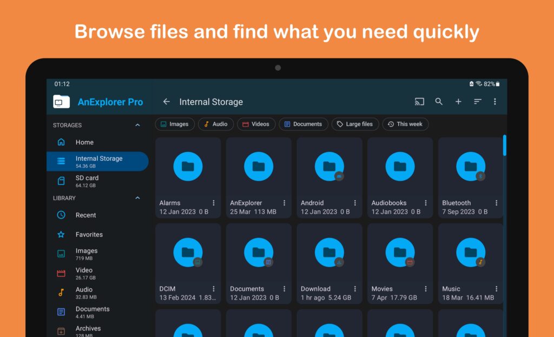Switch to the SD card storage
Viewport: 554px width, 337px height.
tap(87, 181)
